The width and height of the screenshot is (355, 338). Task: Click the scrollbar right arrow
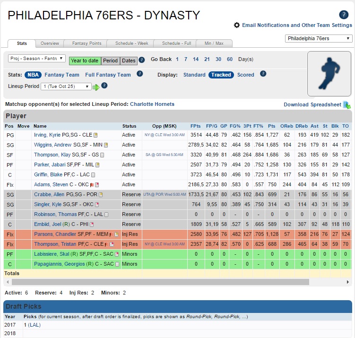pos(348,282)
